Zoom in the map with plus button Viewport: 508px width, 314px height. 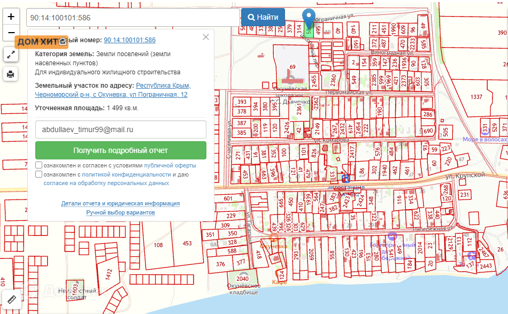11,17
